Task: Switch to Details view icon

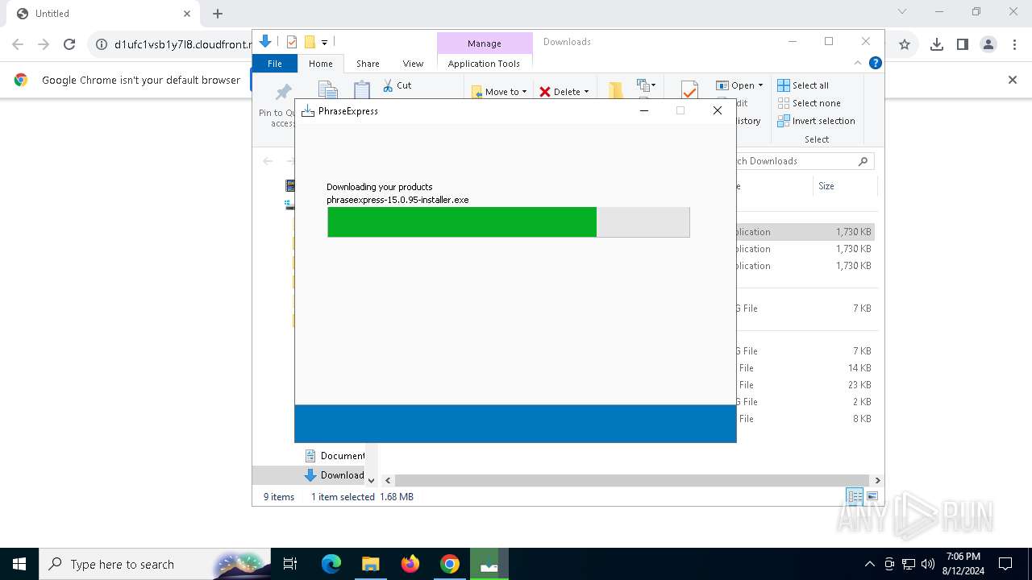Action: 855,497
